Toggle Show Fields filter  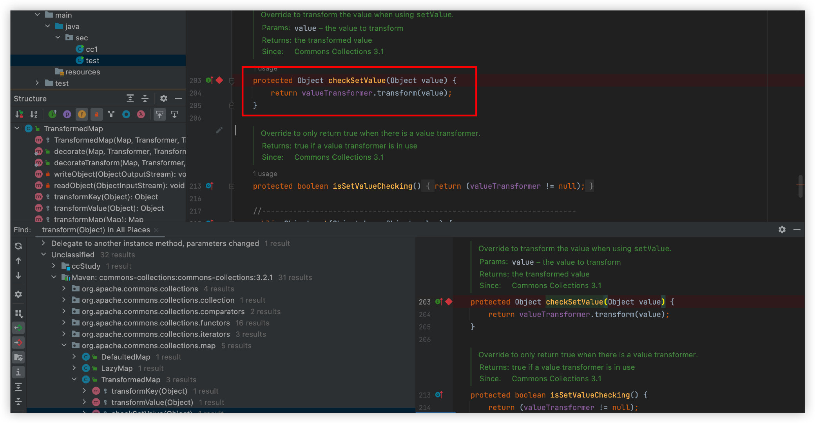click(82, 114)
